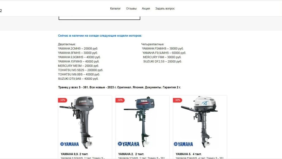
Task: Open the Каталог menu item
Action: (115, 8)
